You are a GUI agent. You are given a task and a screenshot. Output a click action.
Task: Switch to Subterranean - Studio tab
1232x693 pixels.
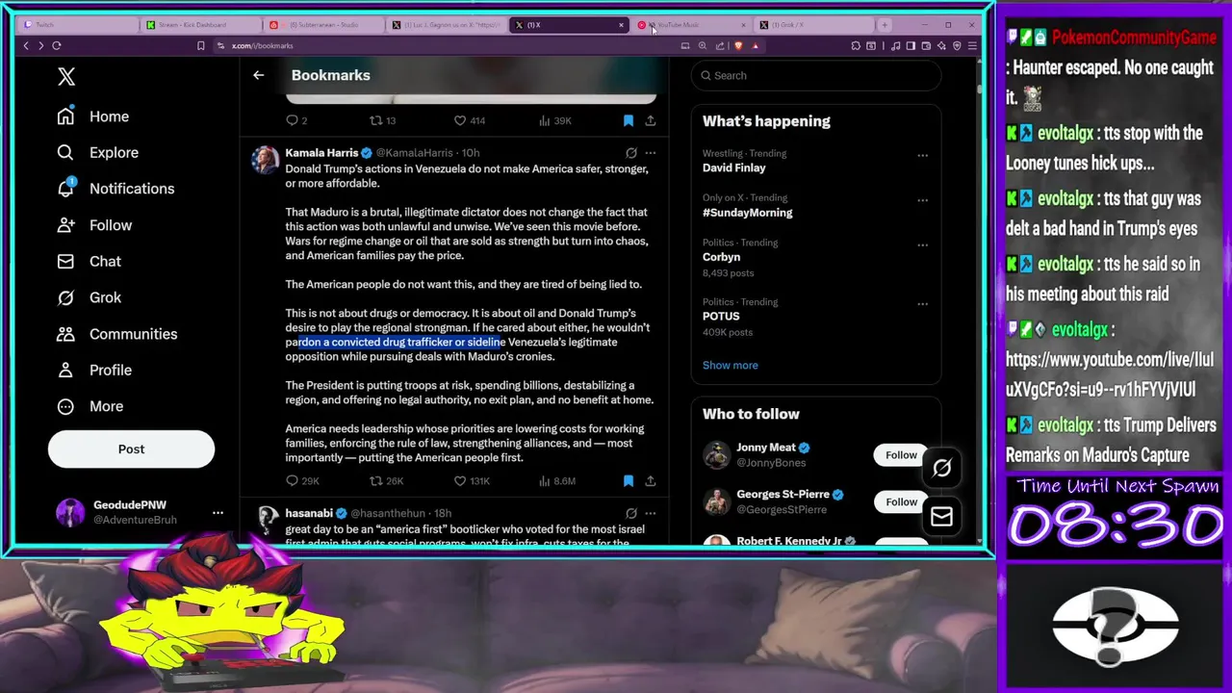click(323, 25)
